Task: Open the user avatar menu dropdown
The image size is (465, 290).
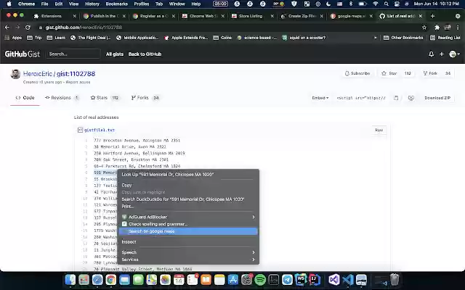Action: [x=454, y=54]
